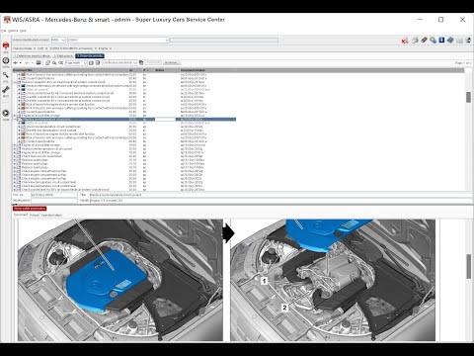Click the zoom out magnifier icon
Screen dimensions: 474x356
click(61, 62)
